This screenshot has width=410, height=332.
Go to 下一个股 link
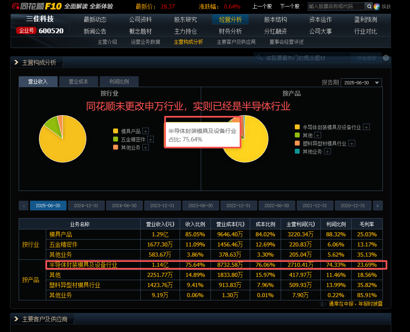point(290,6)
